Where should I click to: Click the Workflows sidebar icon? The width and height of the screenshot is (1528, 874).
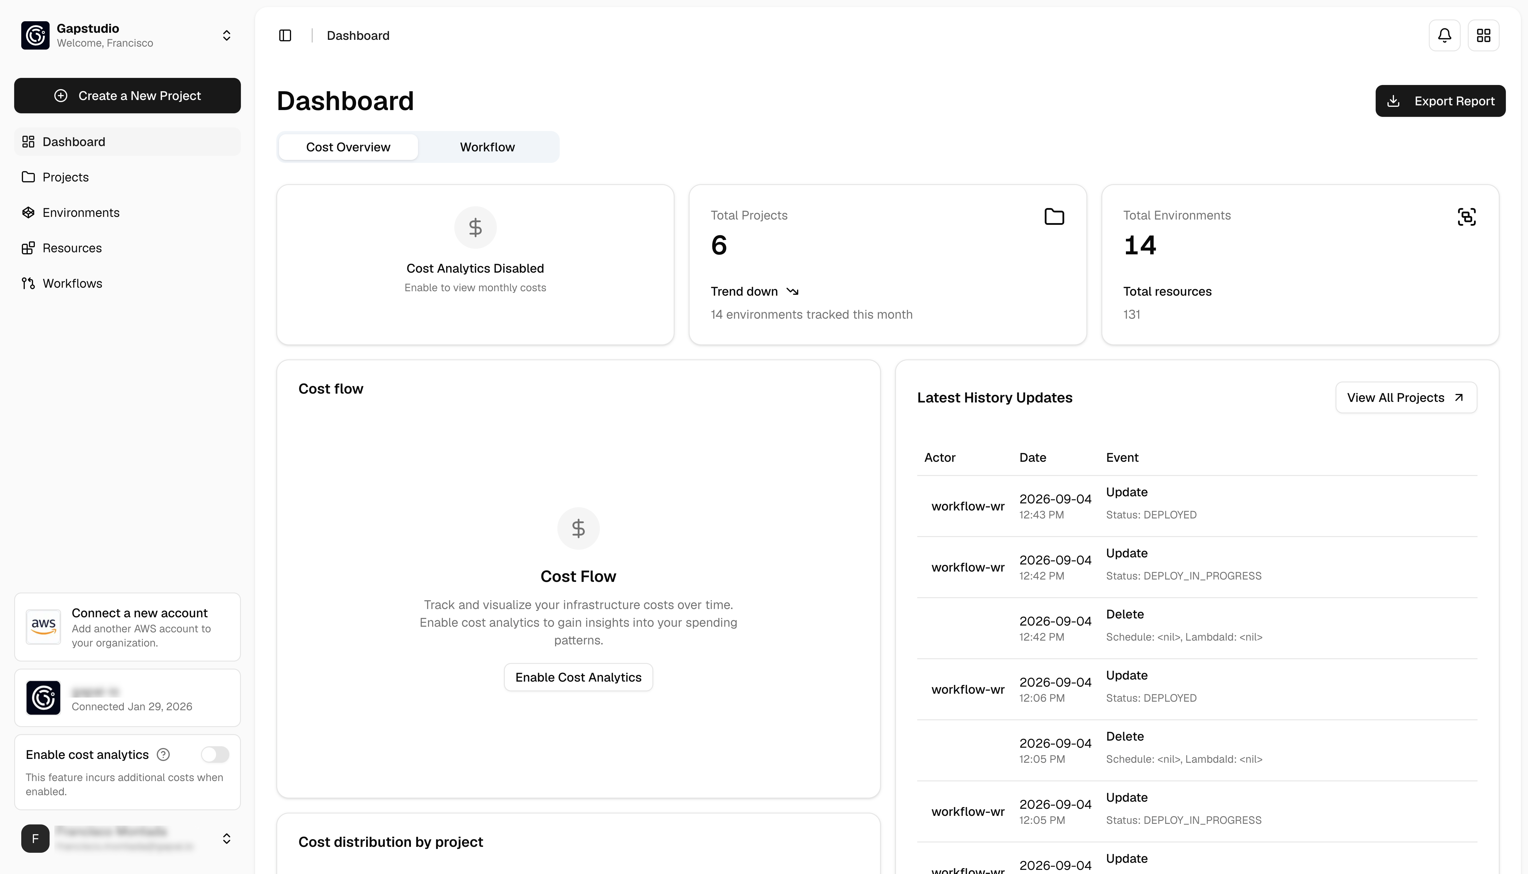(x=28, y=283)
